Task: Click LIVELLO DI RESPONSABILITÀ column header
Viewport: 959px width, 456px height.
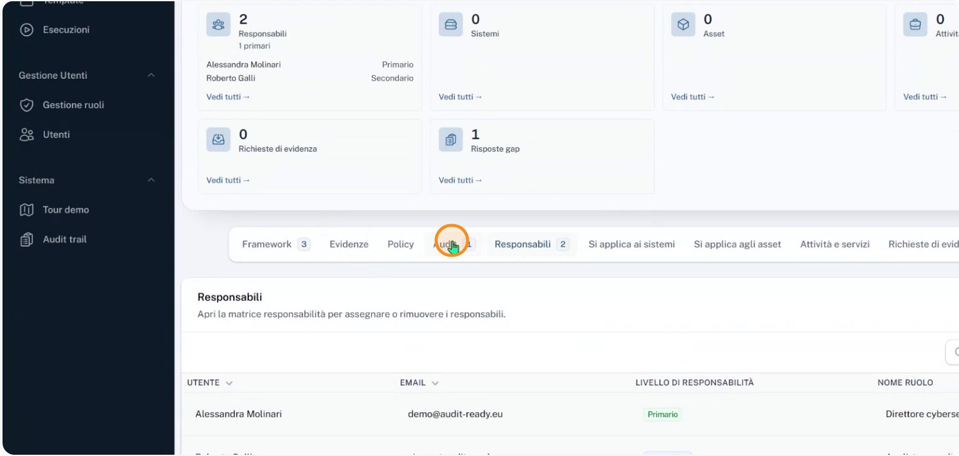Action: coord(695,383)
